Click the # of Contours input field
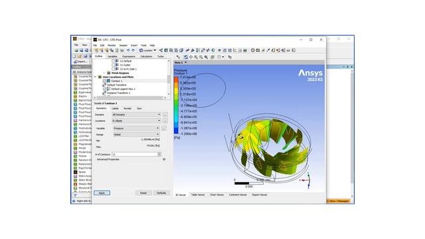This screenshot has height=239, width=425. click(x=135, y=155)
